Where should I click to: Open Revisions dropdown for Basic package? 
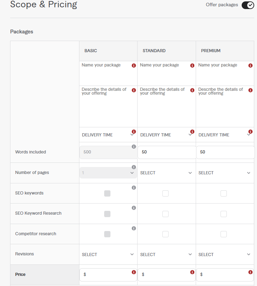108,254
